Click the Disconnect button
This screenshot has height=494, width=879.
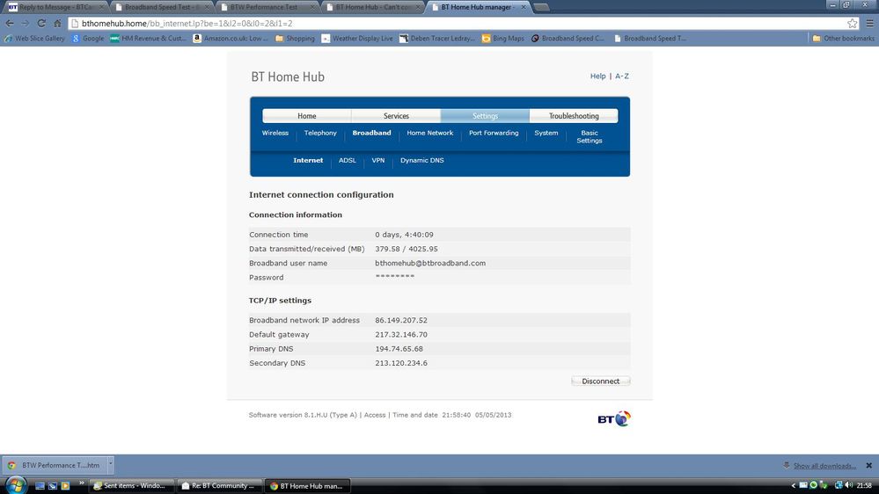[x=600, y=381]
